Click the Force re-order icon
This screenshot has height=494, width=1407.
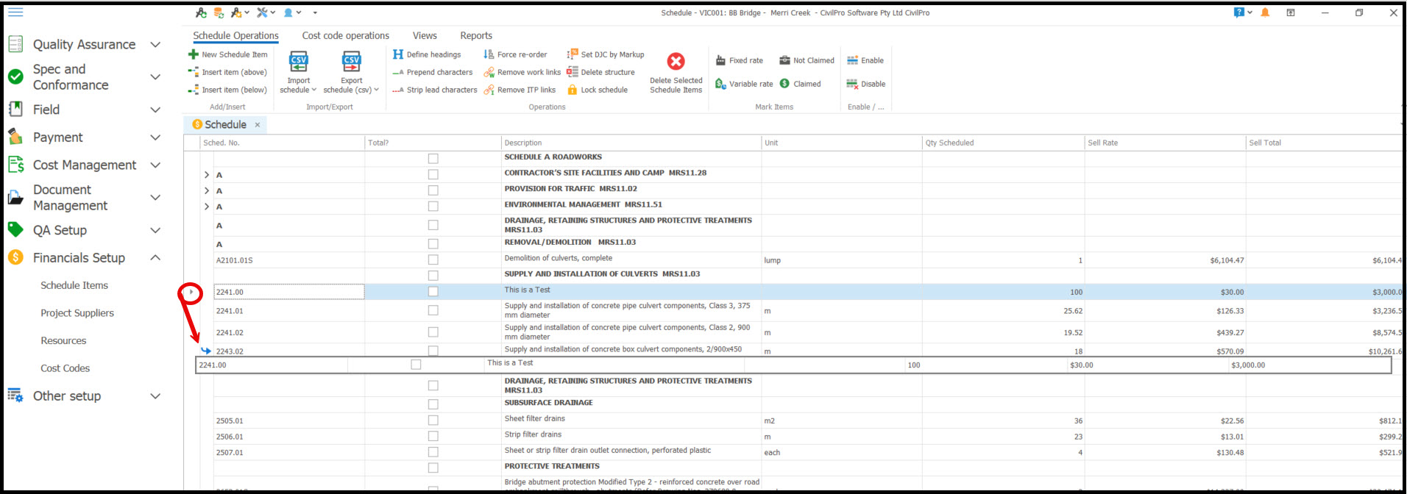point(489,54)
